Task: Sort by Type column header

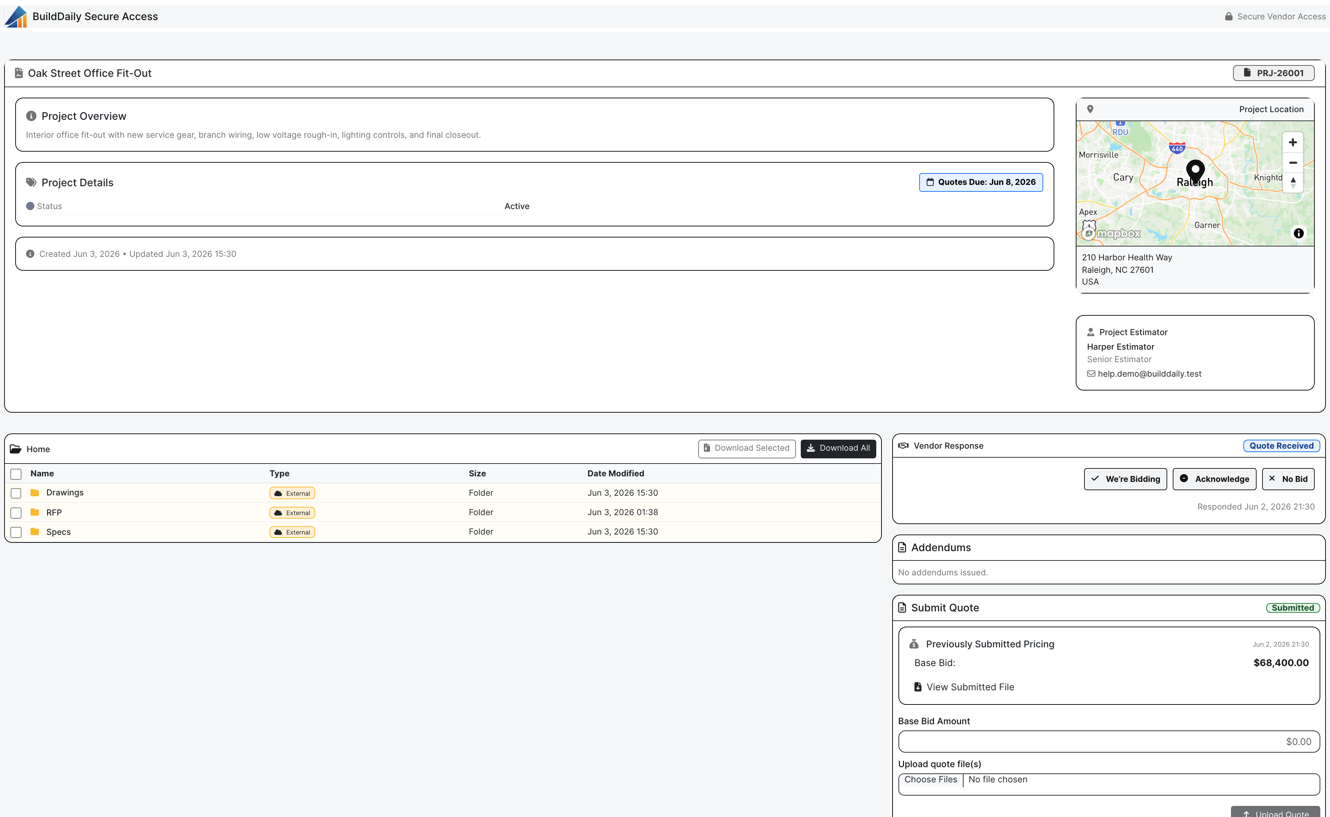Action: point(280,473)
